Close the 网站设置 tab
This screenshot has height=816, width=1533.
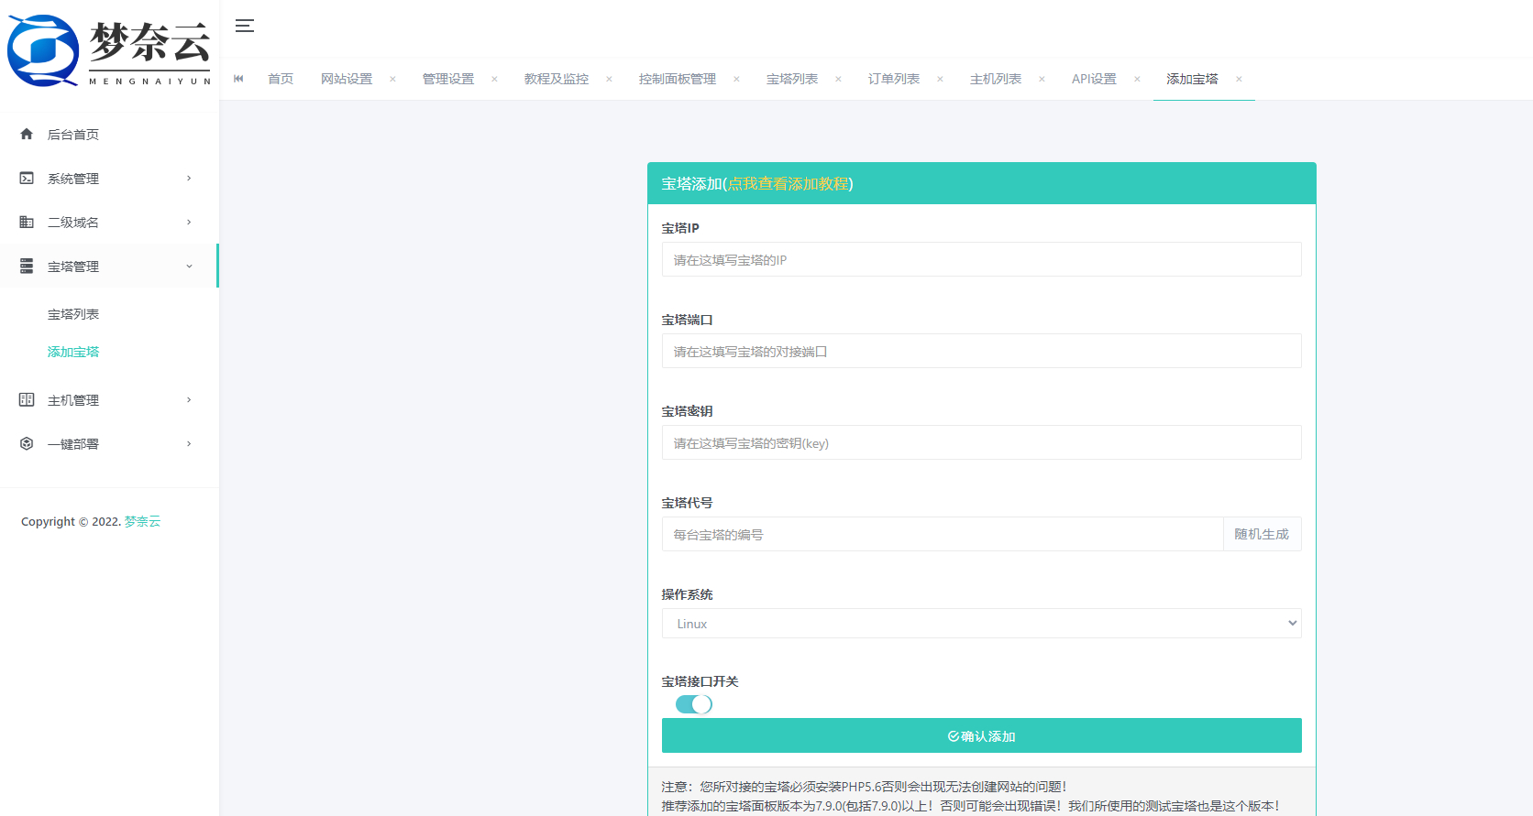point(392,79)
